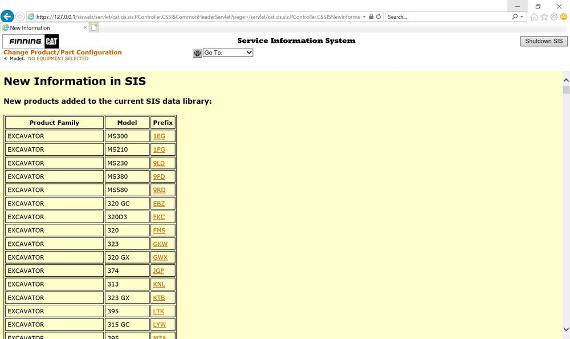Click the Product Family column header
The width and height of the screenshot is (570, 339).
[x=54, y=123]
